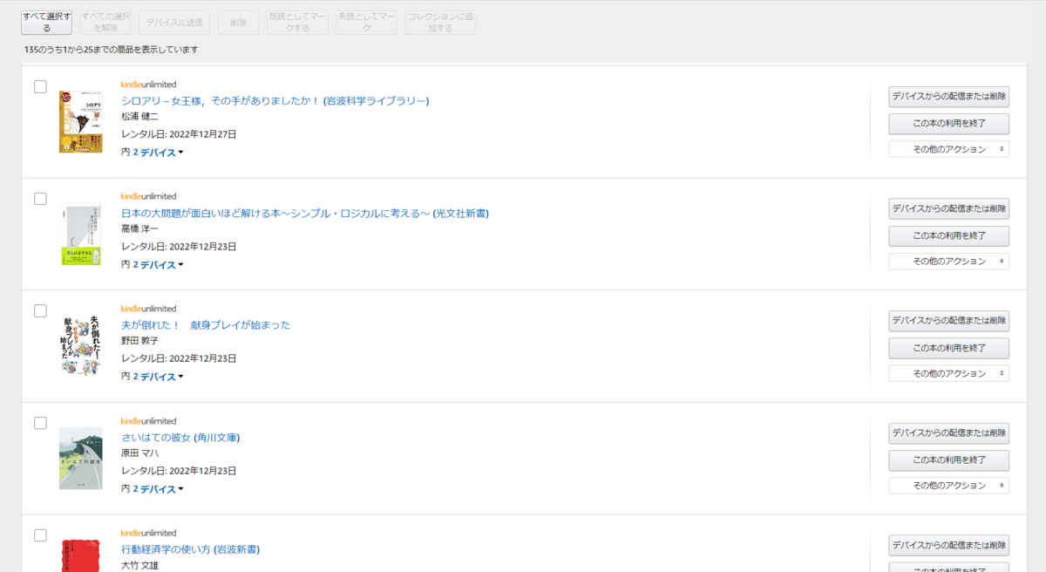Click author name 松浦 健二
Screen dimensions: 1046x572
[139, 117]
